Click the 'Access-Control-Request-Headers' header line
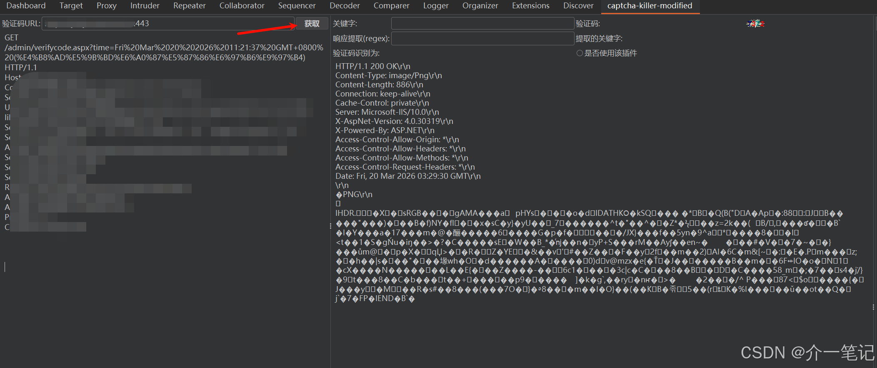This screenshot has height=368, width=877. coord(405,167)
